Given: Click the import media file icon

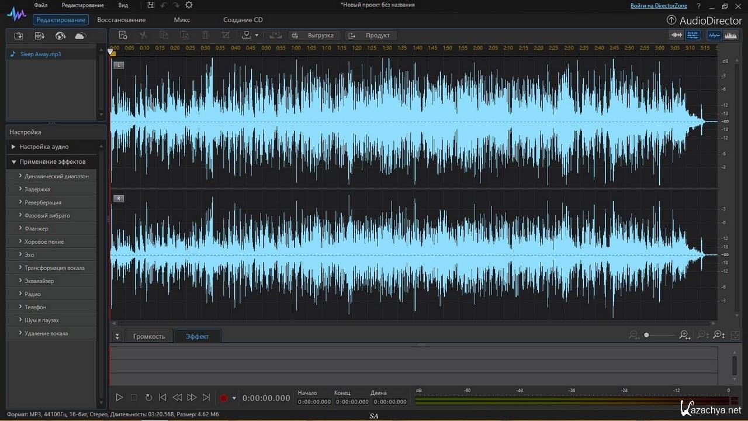Looking at the screenshot, I should click(x=19, y=36).
